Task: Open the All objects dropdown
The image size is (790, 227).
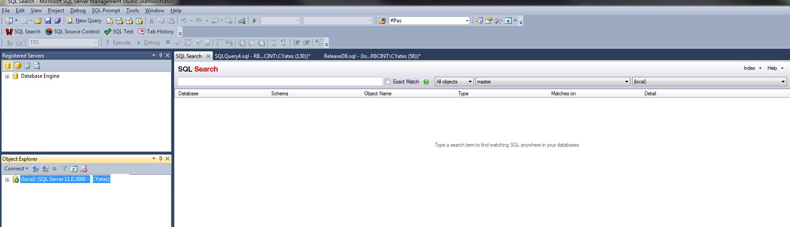Action: tap(454, 82)
